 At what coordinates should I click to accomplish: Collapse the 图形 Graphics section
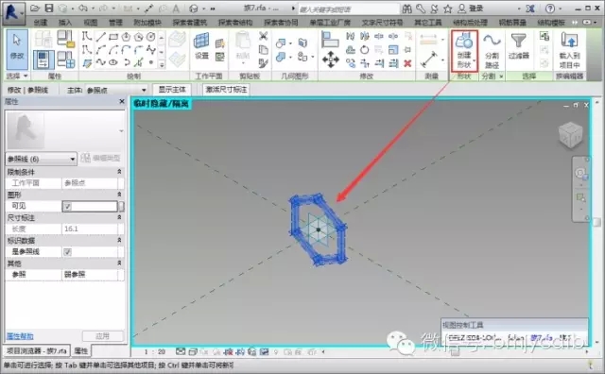pyautogui.click(x=119, y=195)
